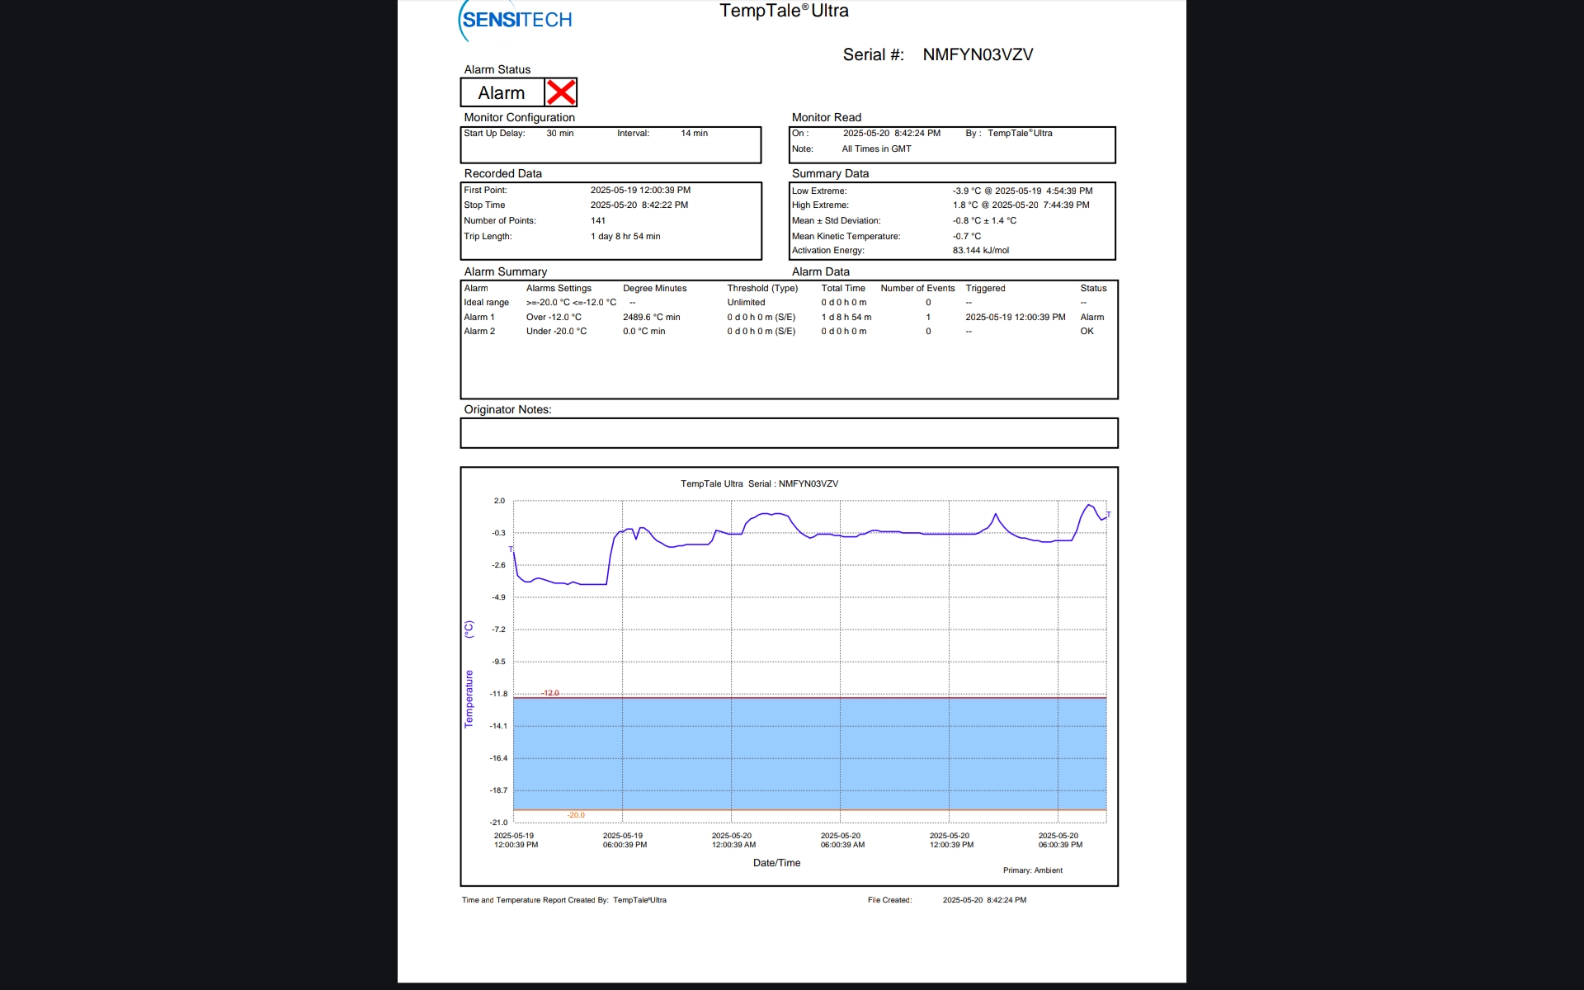
Task: Click the Sensitech logo
Action: tap(516, 20)
